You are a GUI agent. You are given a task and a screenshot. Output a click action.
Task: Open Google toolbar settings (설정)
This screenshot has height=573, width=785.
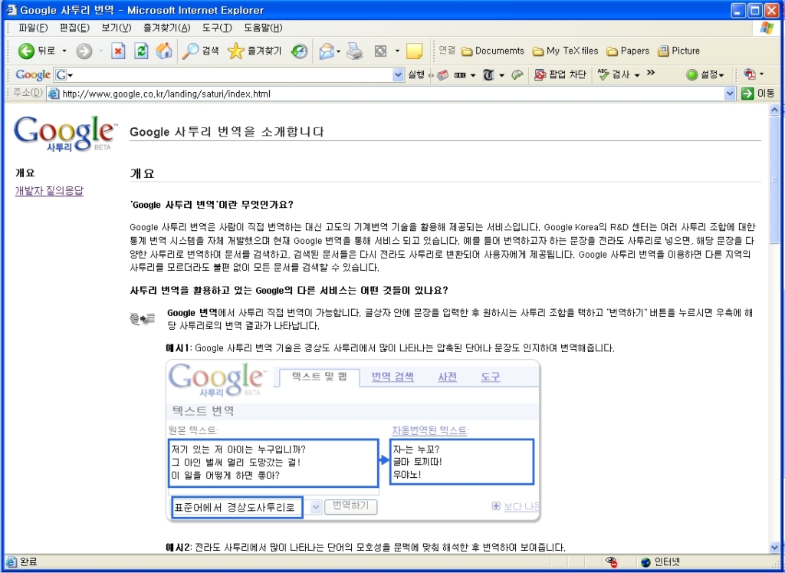[x=705, y=74]
